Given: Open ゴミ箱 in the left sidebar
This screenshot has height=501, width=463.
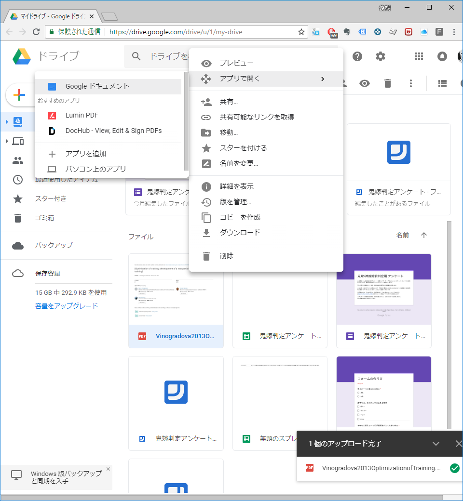Looking at the screenshot, I should tap(44, 218).
